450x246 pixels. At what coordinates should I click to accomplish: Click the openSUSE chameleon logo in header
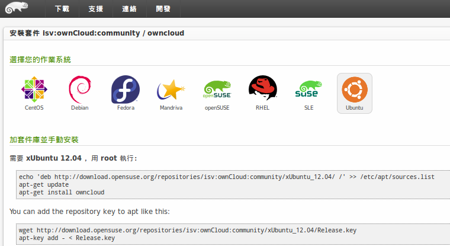click(17, 8)
